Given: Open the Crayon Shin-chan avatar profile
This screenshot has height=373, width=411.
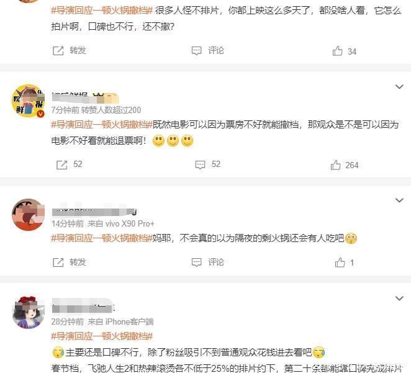Looking at the screenshot, I should point(28,215).
